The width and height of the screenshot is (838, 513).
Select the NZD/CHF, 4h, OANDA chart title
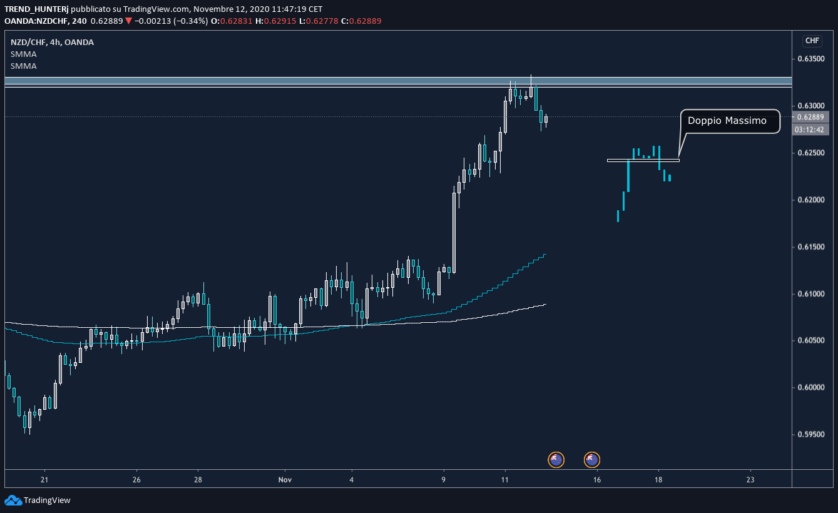coord(53,42)
